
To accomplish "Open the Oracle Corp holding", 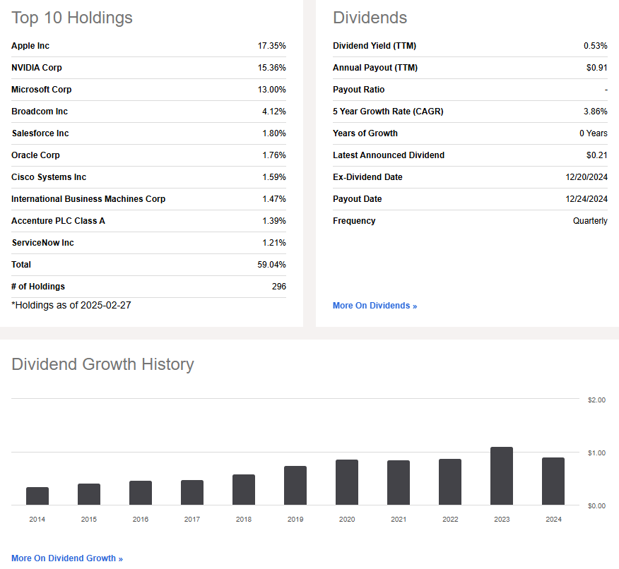I will 35,155.
